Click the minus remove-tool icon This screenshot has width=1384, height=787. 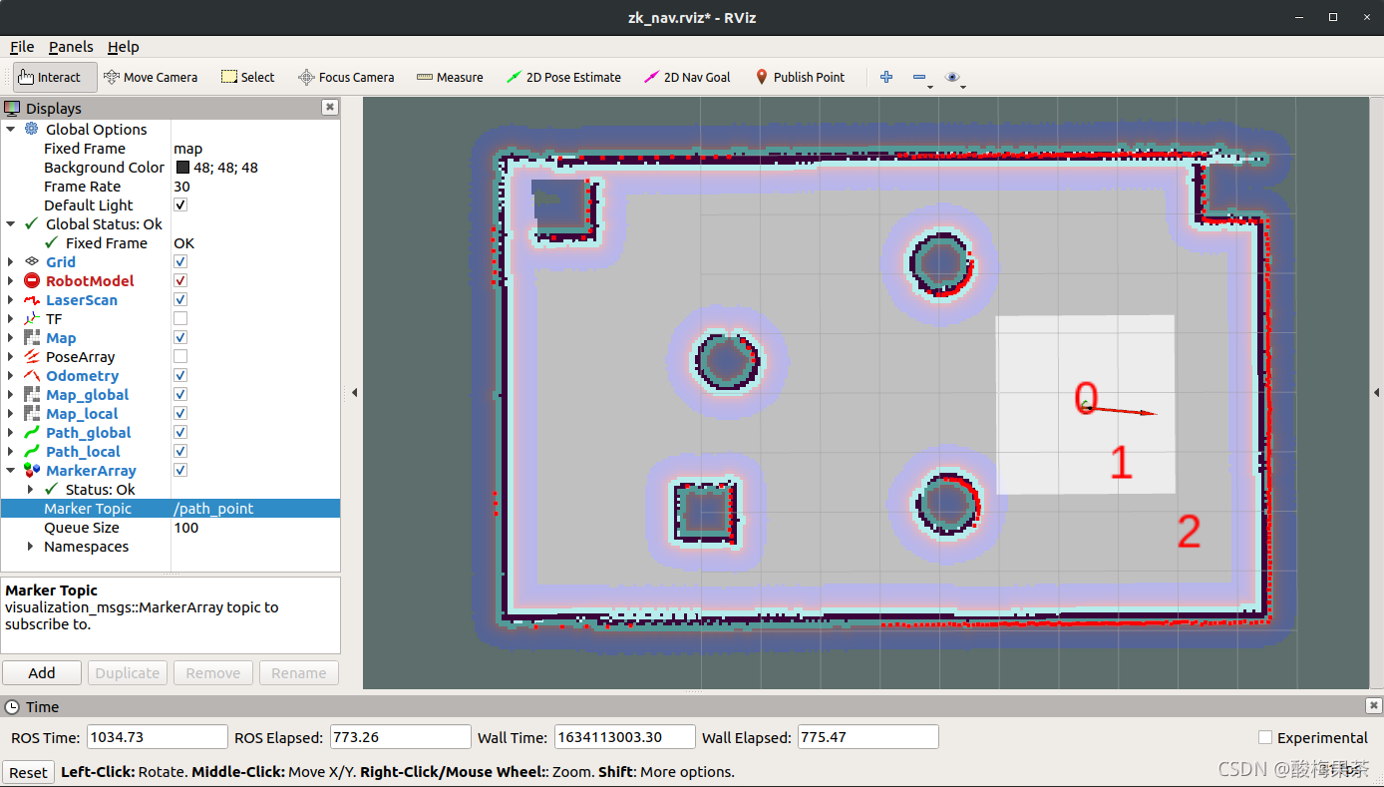click(x=919, y=77)
